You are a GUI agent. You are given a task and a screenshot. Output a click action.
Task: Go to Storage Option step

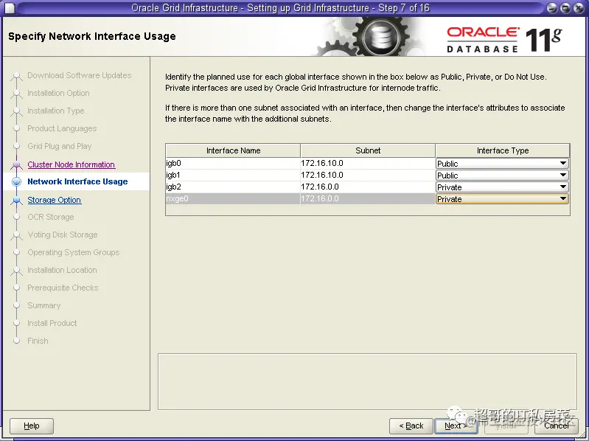(x=54, y=200)
